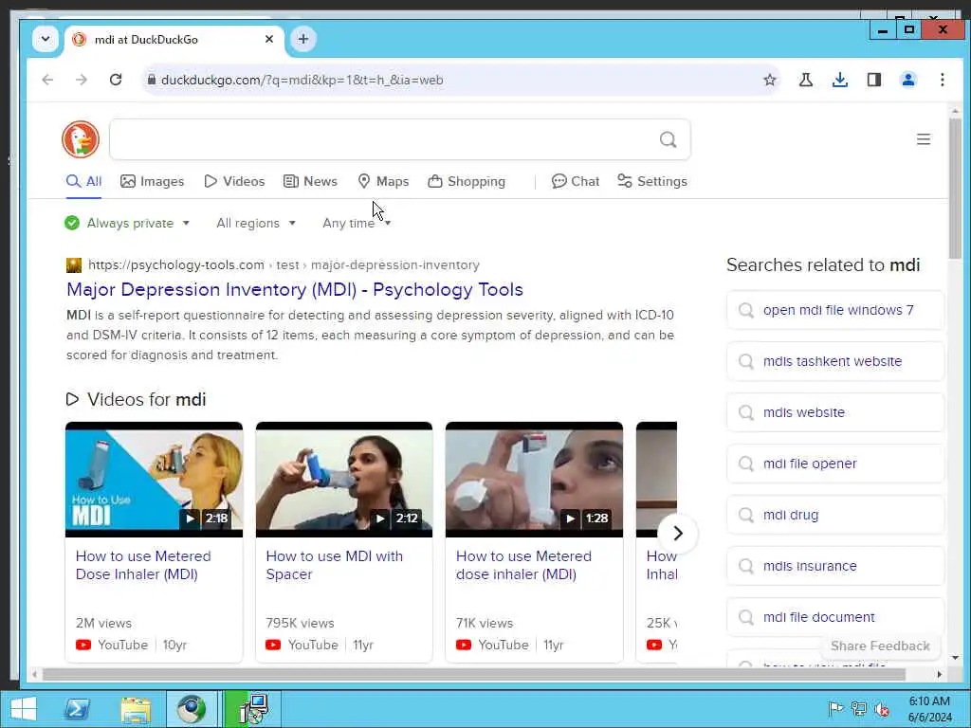Image resolution: width=971 pixels, height=728 pixels.
Task: Search related 'mdi drug'
Action: point(835,515)
